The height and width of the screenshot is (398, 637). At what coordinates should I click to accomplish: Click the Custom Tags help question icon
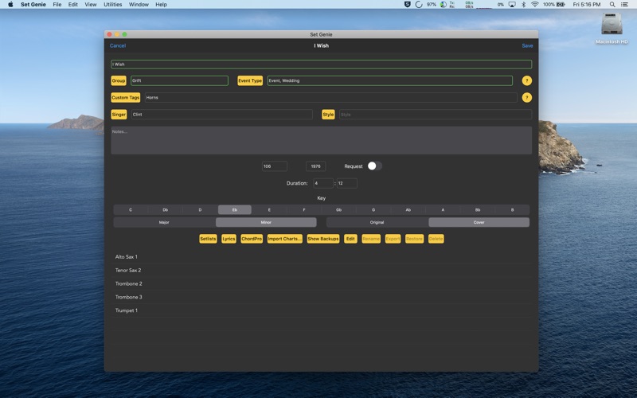click(526, 97)
